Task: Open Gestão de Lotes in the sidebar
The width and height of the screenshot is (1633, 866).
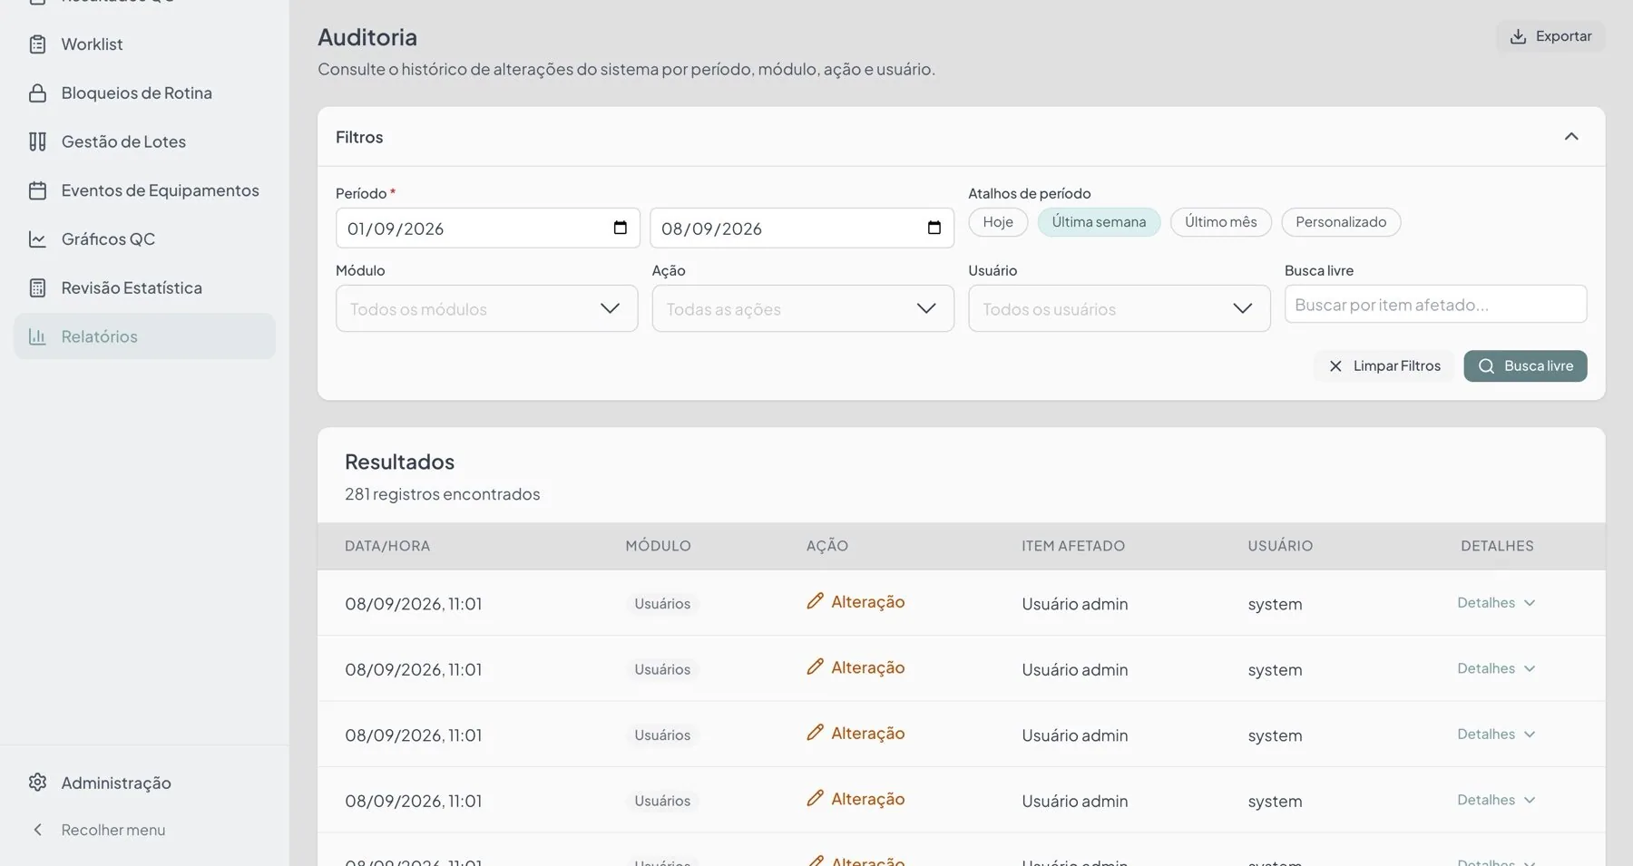Action: [144, 141]
